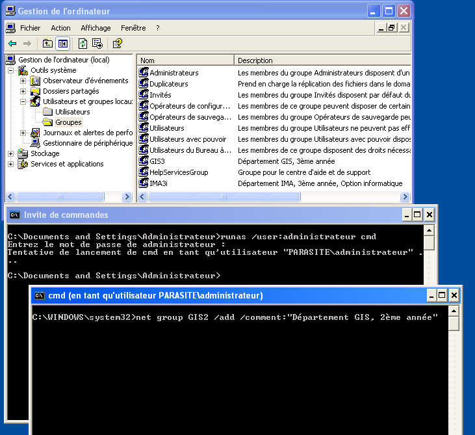
Task: Open the Fichier menu
Action: [x=30, y=28]
